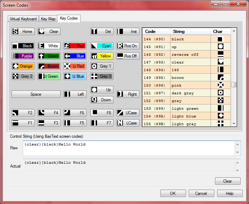
Task: Insert the Rvs On control code
Action: [128, 46]
